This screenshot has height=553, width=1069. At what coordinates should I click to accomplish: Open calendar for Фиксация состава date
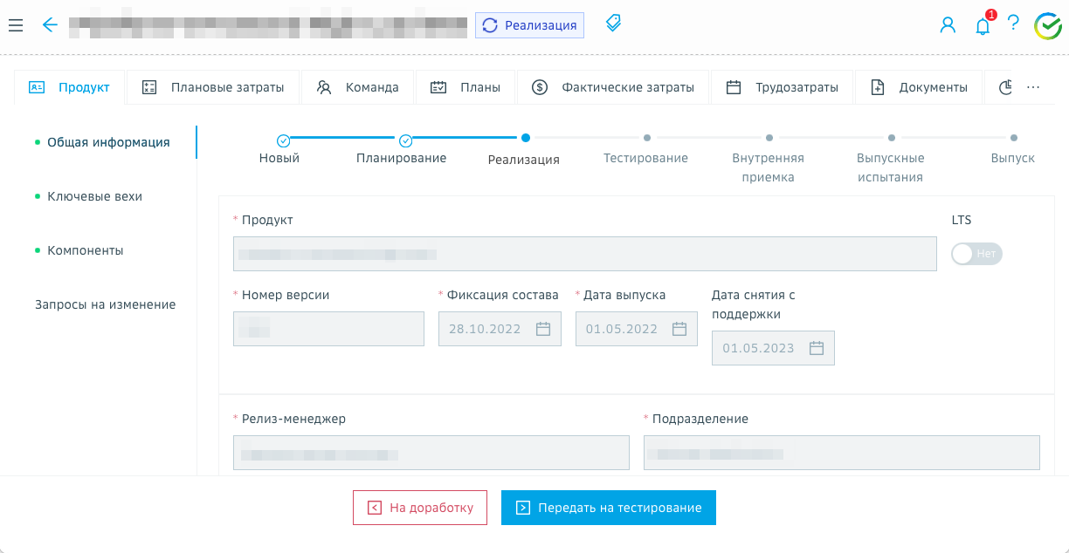click(x=542, y=329)
